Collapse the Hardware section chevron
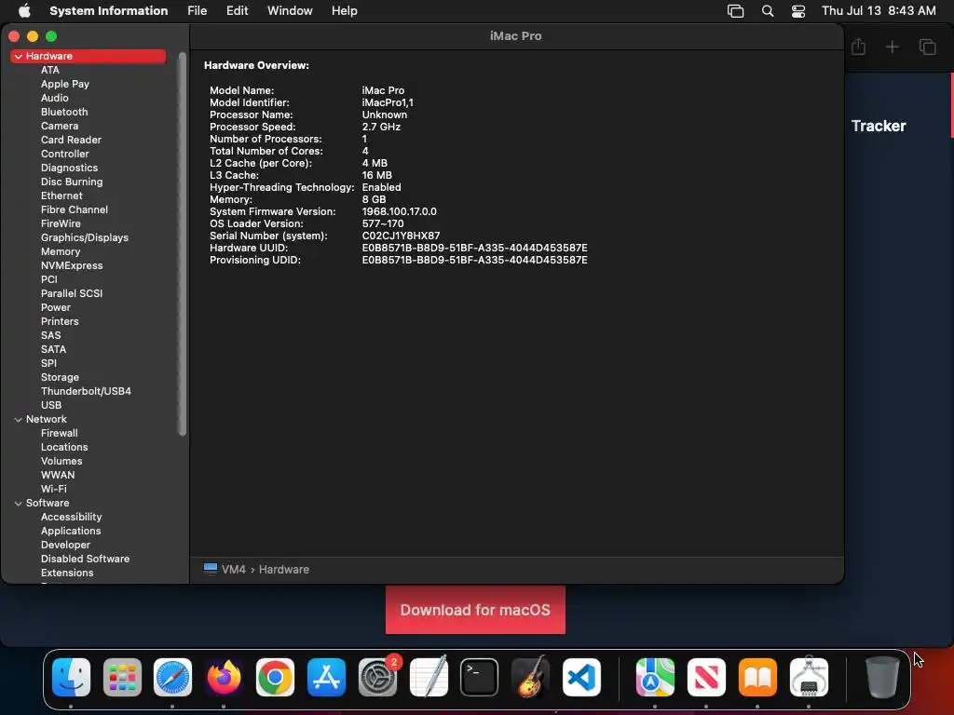The width and height of the screenshot is (954, 715). click(19, 57)
